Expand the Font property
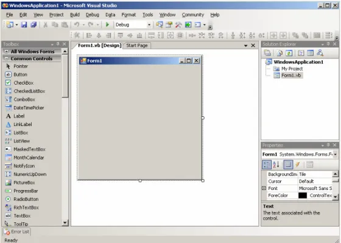Screen dimensions: 341x243 (x=264, y=188)
